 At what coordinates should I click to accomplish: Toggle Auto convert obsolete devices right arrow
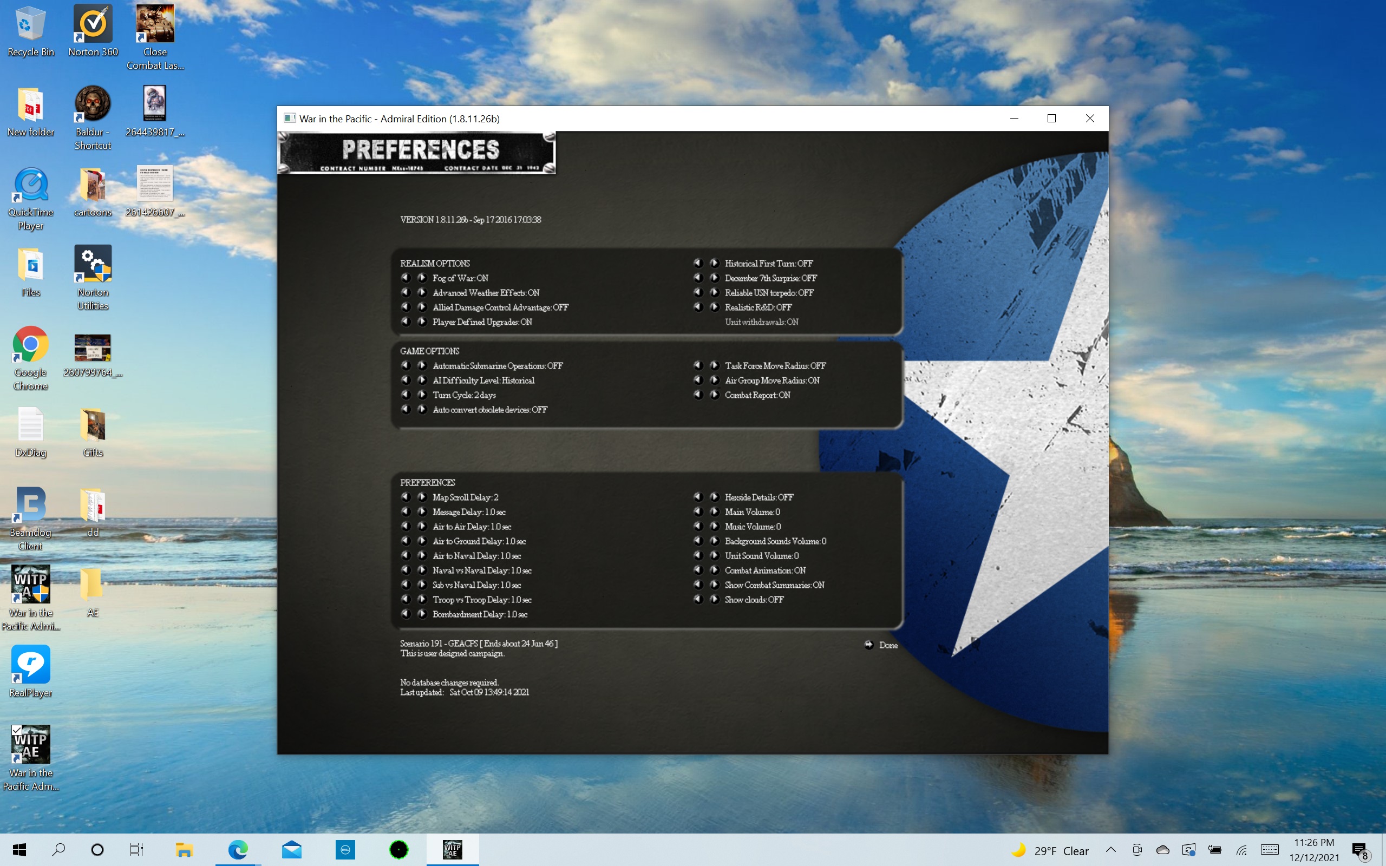coord(422,409)
